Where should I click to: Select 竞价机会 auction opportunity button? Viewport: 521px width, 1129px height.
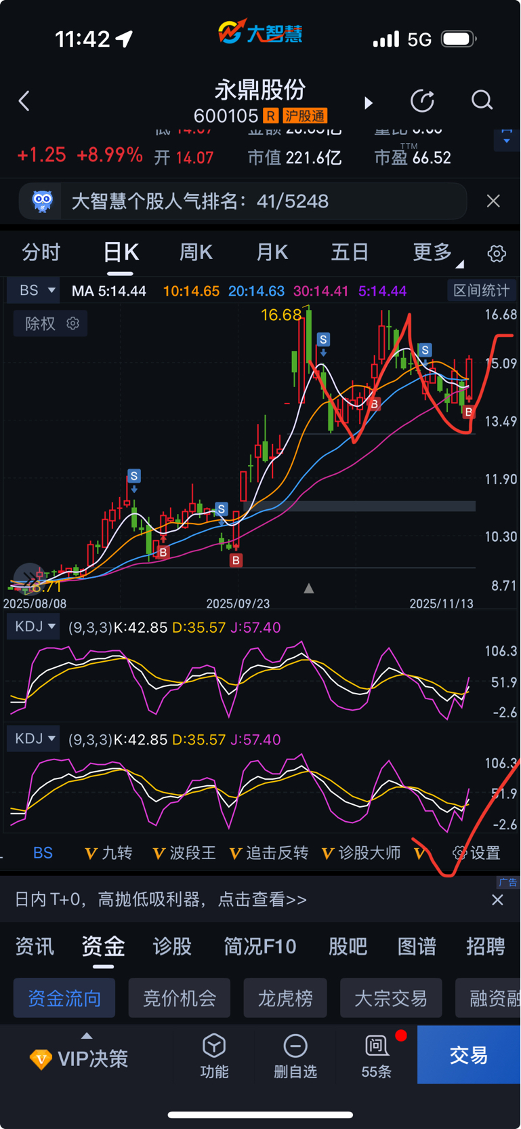click(x=180, y=998)
